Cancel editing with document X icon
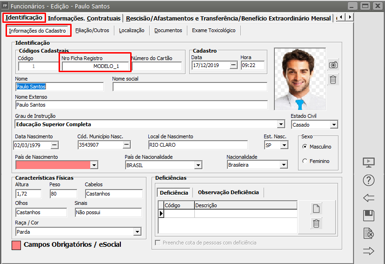Image resolution: width=385 pixels, height=264 pixels. [x=369, y=233]
